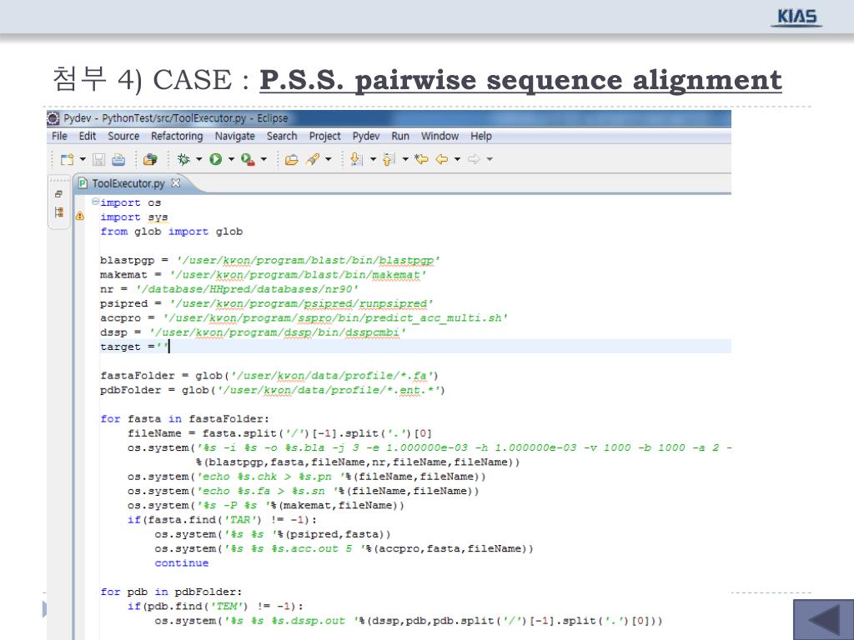Click the Run External Tools icon
The width and height of the screenshot is (854, 640).
pos(248,159)
